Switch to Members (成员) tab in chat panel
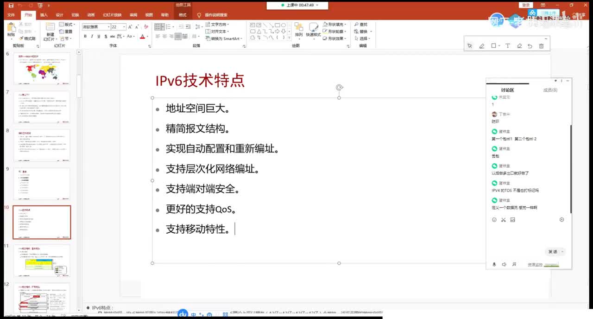This screenshot has height=319, width=593. pyautogui.click(x=550, y=90)
